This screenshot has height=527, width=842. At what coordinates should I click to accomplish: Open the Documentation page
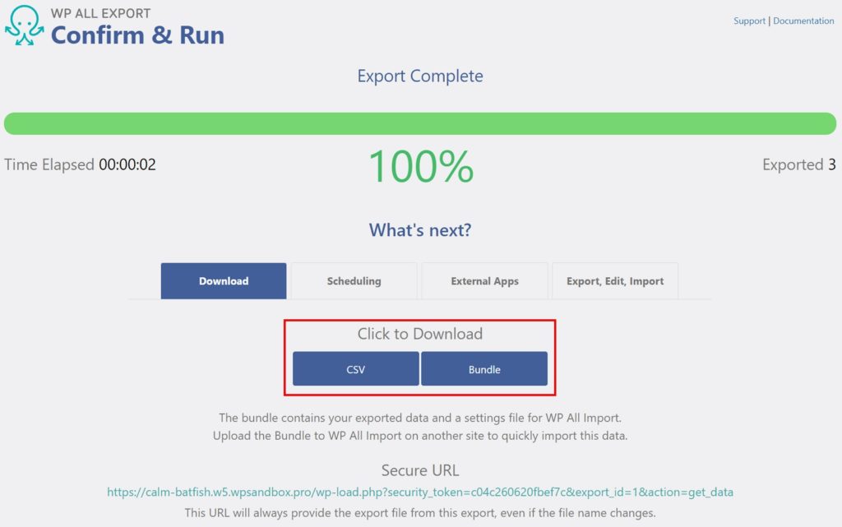803,21
